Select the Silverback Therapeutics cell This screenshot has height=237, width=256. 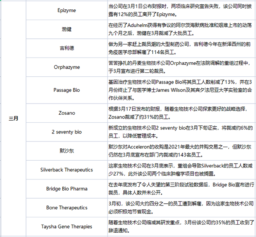click(67, 170)
